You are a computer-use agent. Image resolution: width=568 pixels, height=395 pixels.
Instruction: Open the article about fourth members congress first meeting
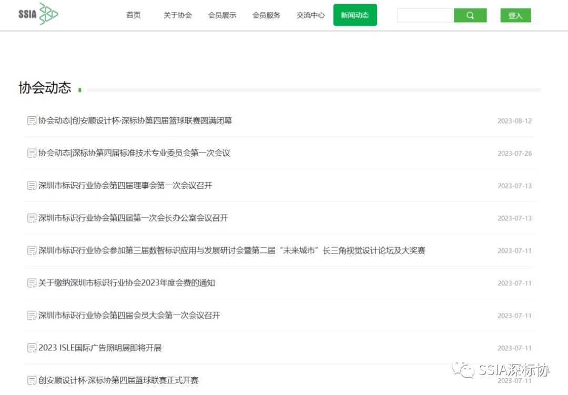coord(129,316)
